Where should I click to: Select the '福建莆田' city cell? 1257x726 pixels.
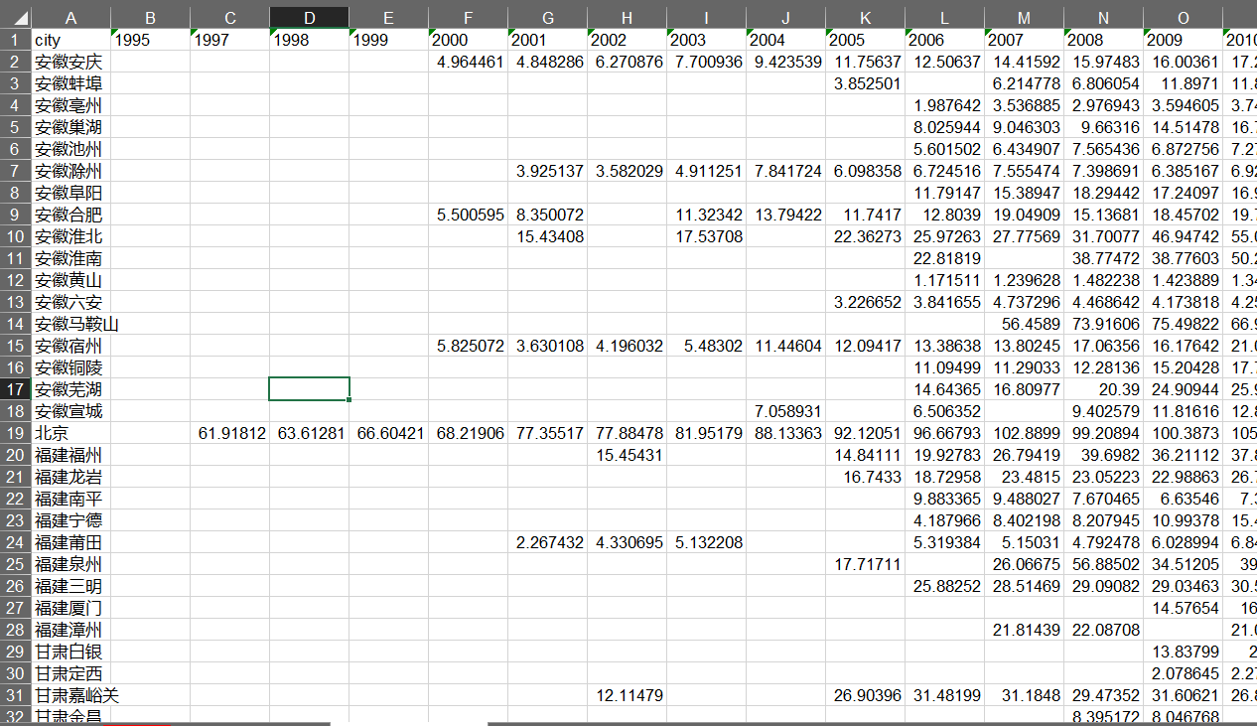[x=70, y=542]
